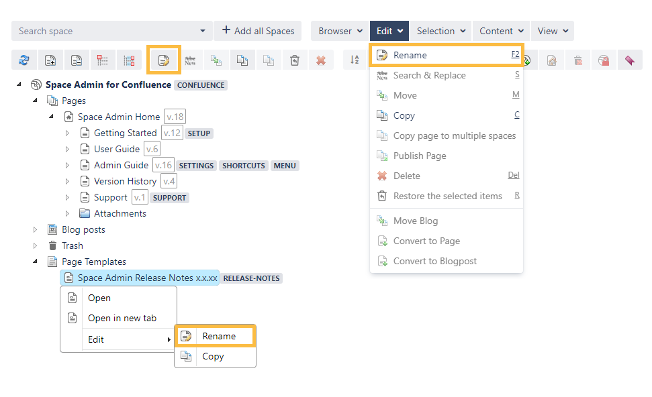Open the Search space dropdown
The width and height of the screenshot is (652, 397).
tap(203, 31)
